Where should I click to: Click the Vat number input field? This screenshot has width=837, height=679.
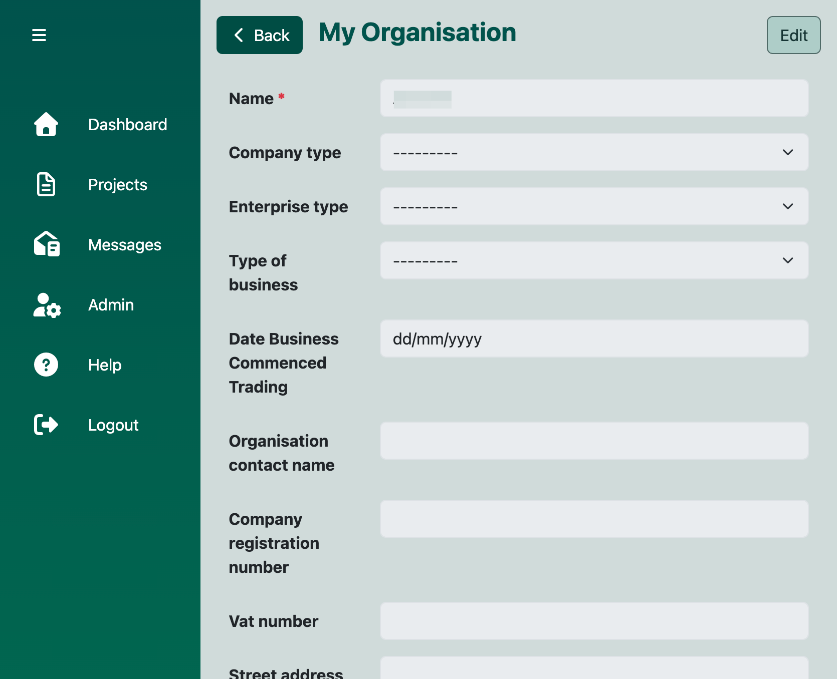tap(594, 621)
